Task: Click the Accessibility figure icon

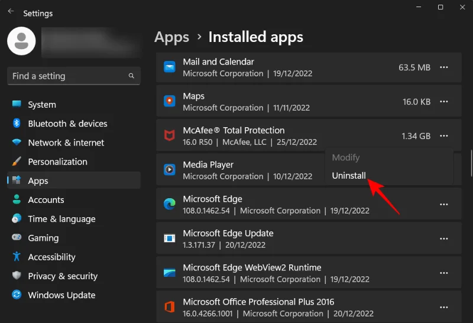Action: [17, 257]
